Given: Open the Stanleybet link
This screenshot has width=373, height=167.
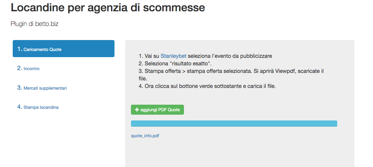Looking at the screenshot, I should (x=172, y=56).
